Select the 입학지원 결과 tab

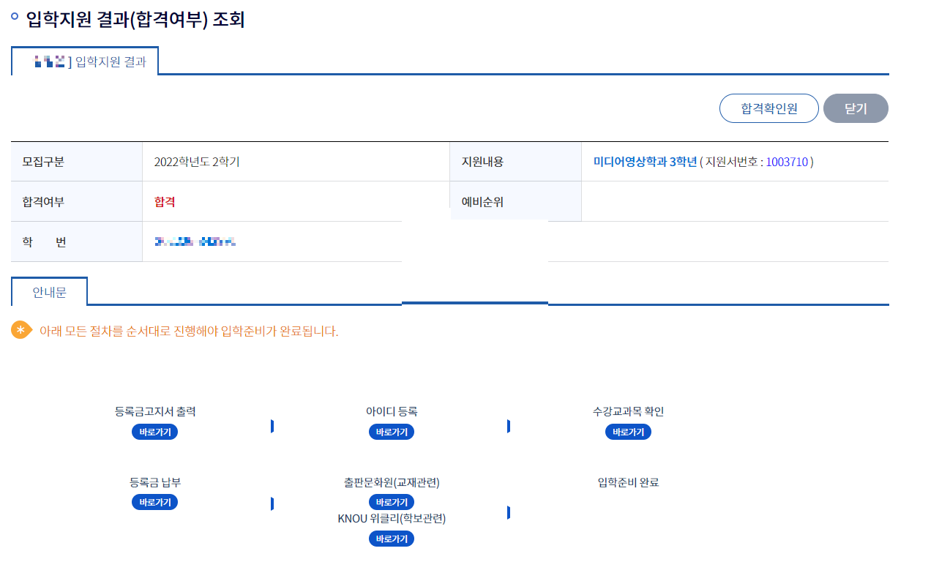(85, 61)
